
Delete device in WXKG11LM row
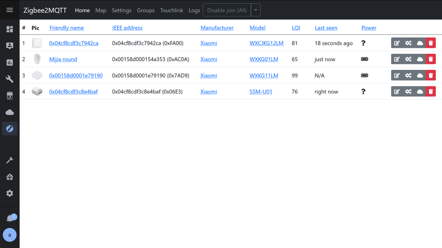click(x=431, y=75)
